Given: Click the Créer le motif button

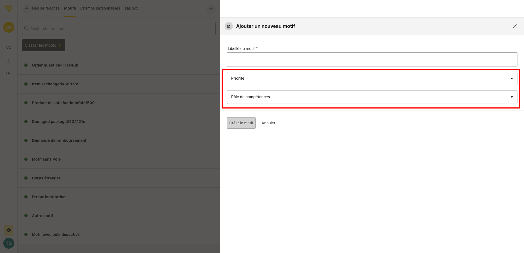Looking at the screenshot, I should [241, 123].
